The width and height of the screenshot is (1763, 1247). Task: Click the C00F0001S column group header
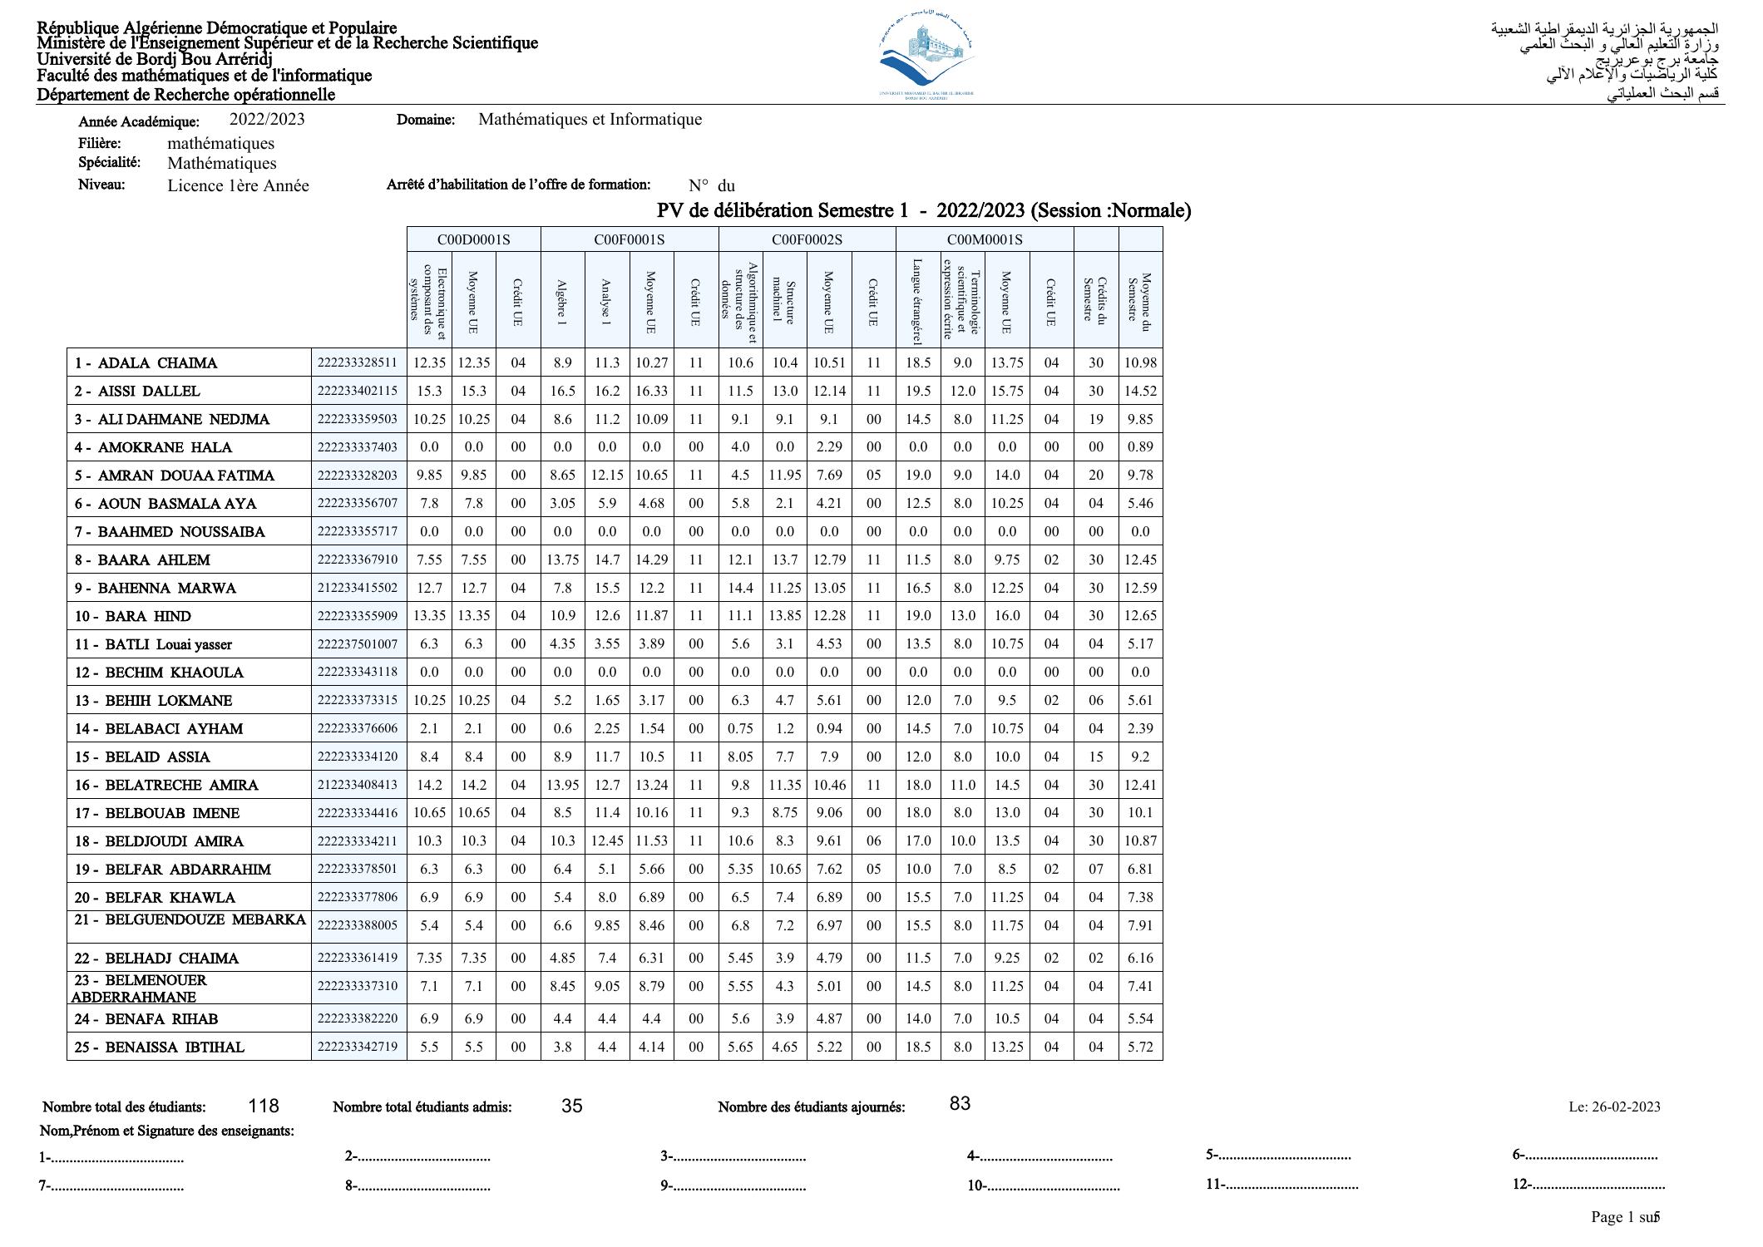point(629,240)
